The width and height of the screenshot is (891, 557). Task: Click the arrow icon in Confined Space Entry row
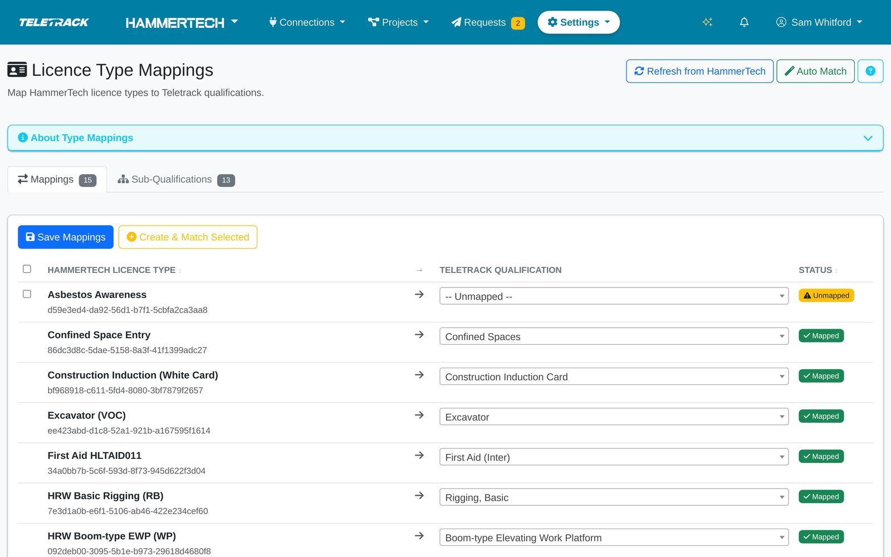[x=419, y=335]
